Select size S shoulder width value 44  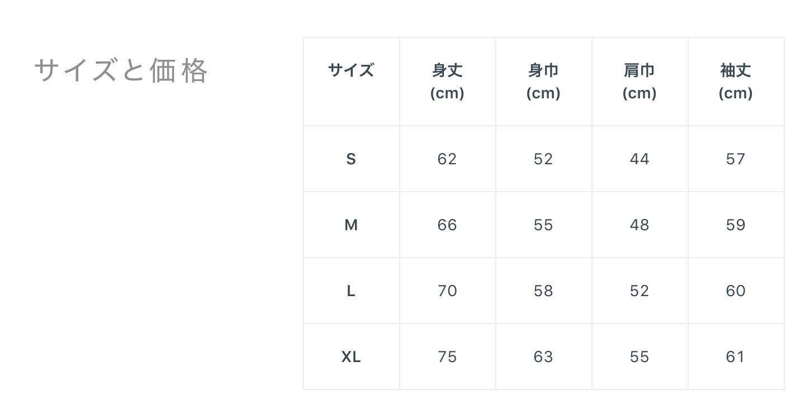(x=640, y=159)
